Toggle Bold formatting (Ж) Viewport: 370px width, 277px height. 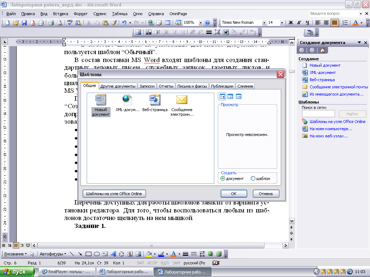point(291,23)
